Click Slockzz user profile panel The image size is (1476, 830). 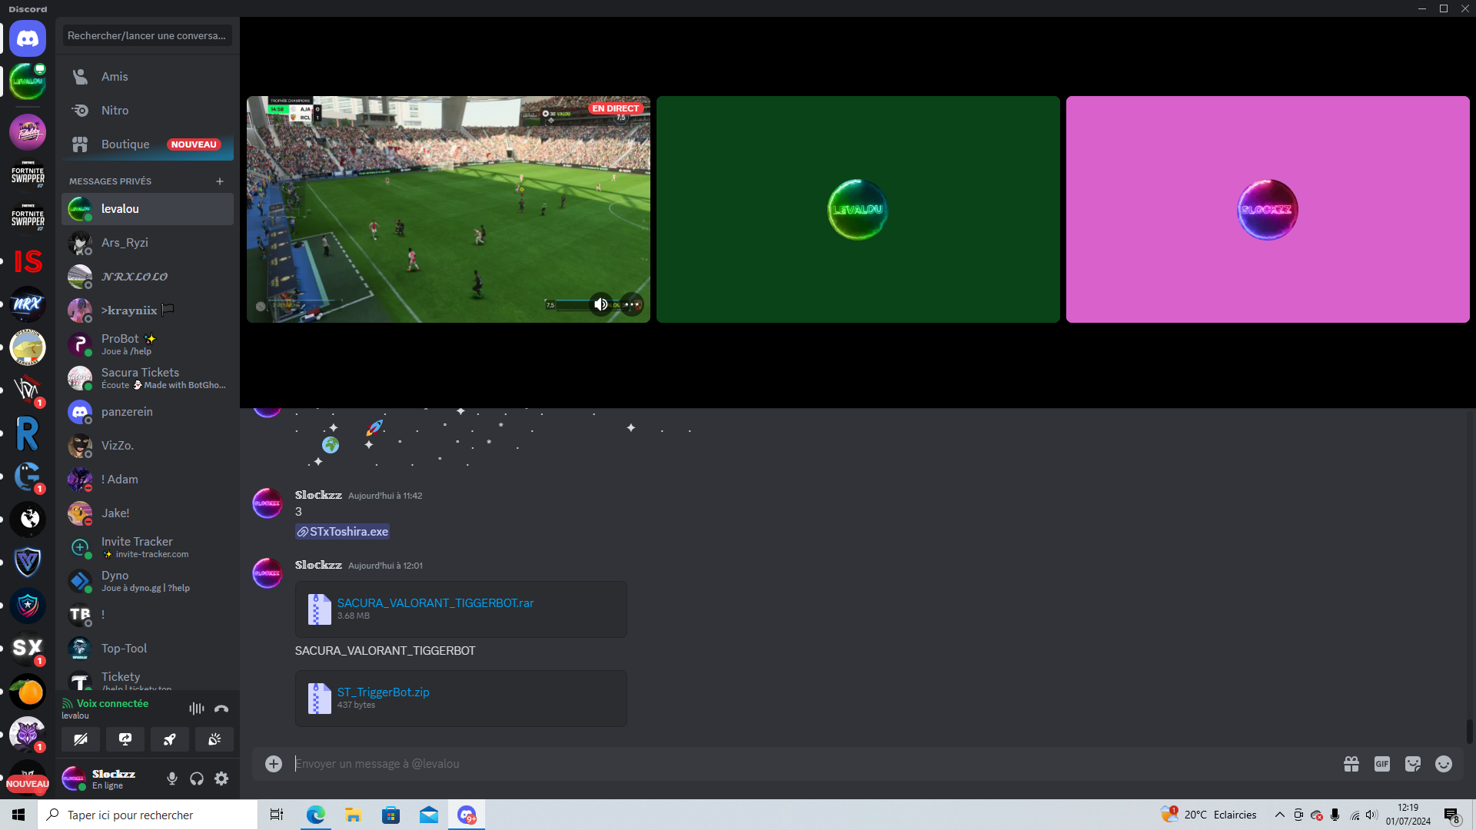[110, 779]
